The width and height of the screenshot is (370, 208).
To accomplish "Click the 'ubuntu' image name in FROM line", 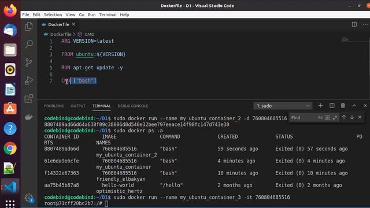I will click(84, 54).
